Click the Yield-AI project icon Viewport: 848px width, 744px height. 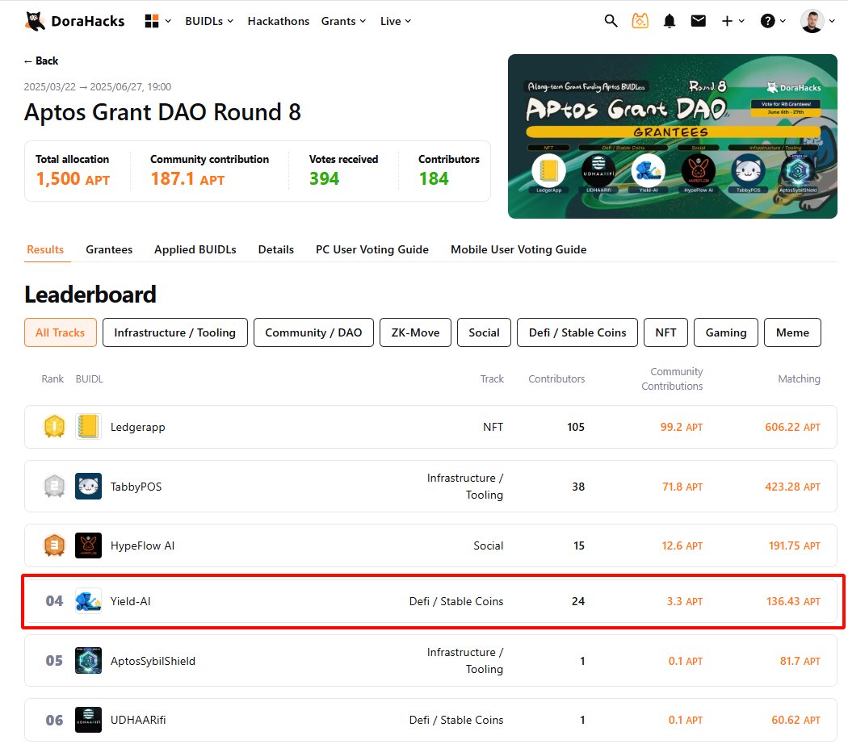click(x=88, y=601)
